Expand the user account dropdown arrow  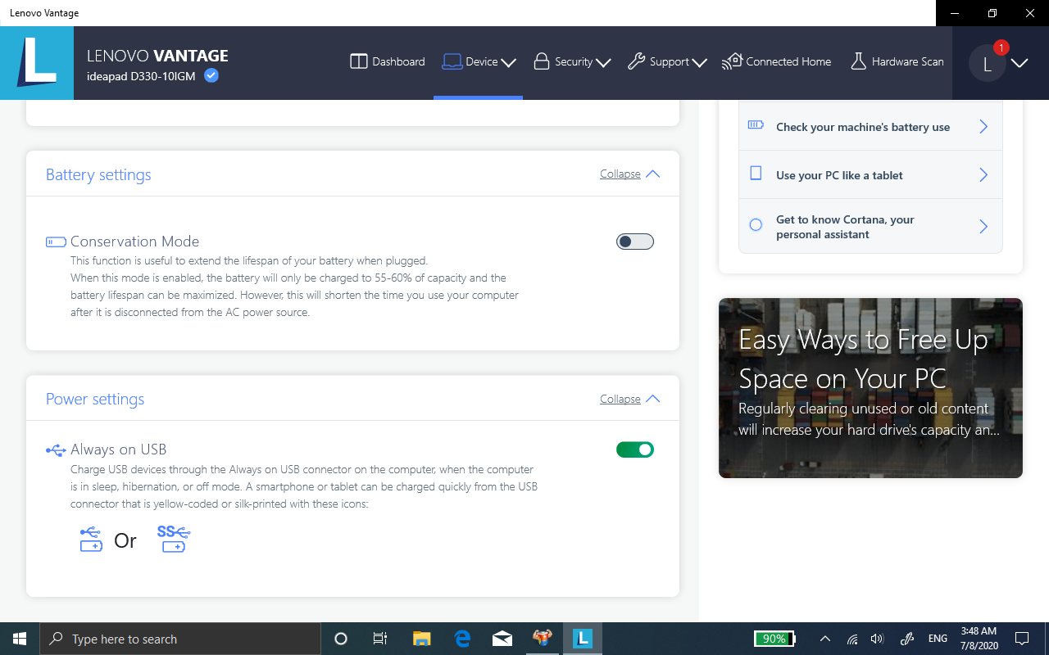click(x=1019, y=63)
